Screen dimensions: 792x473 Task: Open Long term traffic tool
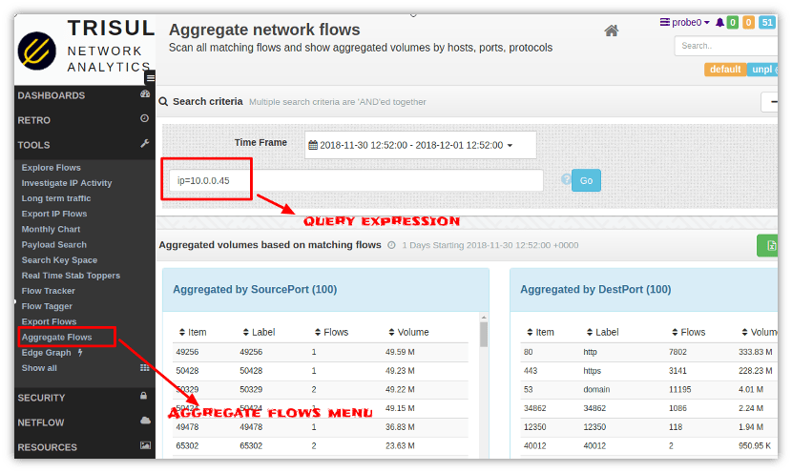(56, 198)
